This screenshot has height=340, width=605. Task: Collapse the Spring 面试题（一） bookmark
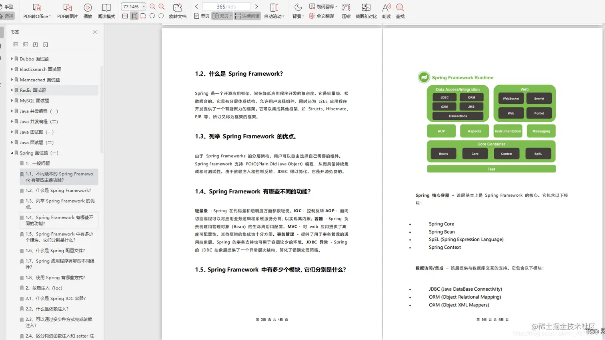coord(12,153)
